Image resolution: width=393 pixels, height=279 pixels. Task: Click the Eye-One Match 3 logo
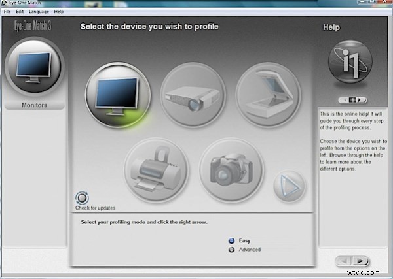pos(32,25)
